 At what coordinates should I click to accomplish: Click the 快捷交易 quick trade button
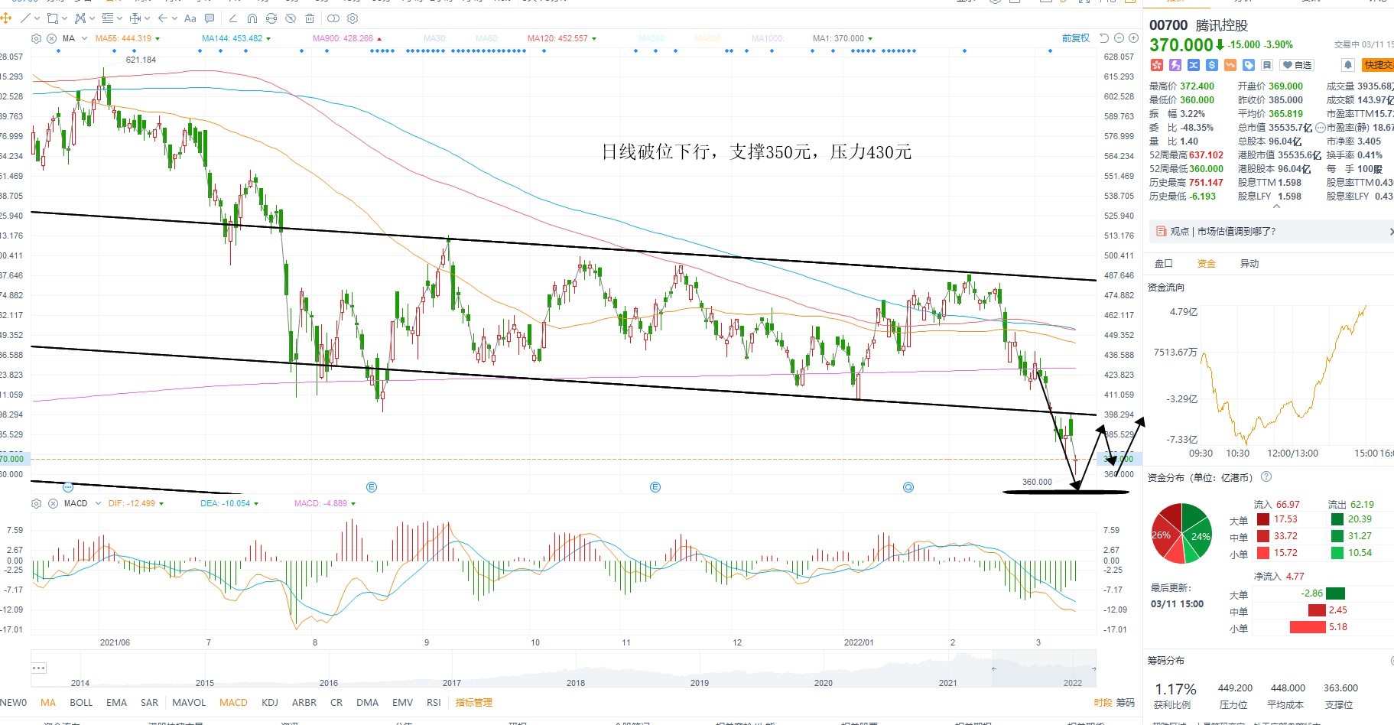1377,65
